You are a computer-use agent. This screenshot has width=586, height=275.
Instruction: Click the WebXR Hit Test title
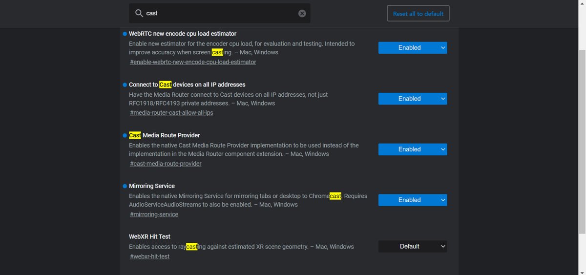tap(149, 237)
